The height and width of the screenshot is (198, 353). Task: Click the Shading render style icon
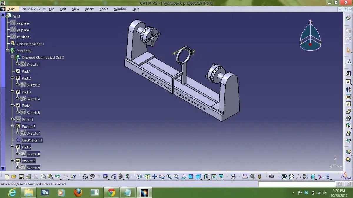tap(198, 176)
